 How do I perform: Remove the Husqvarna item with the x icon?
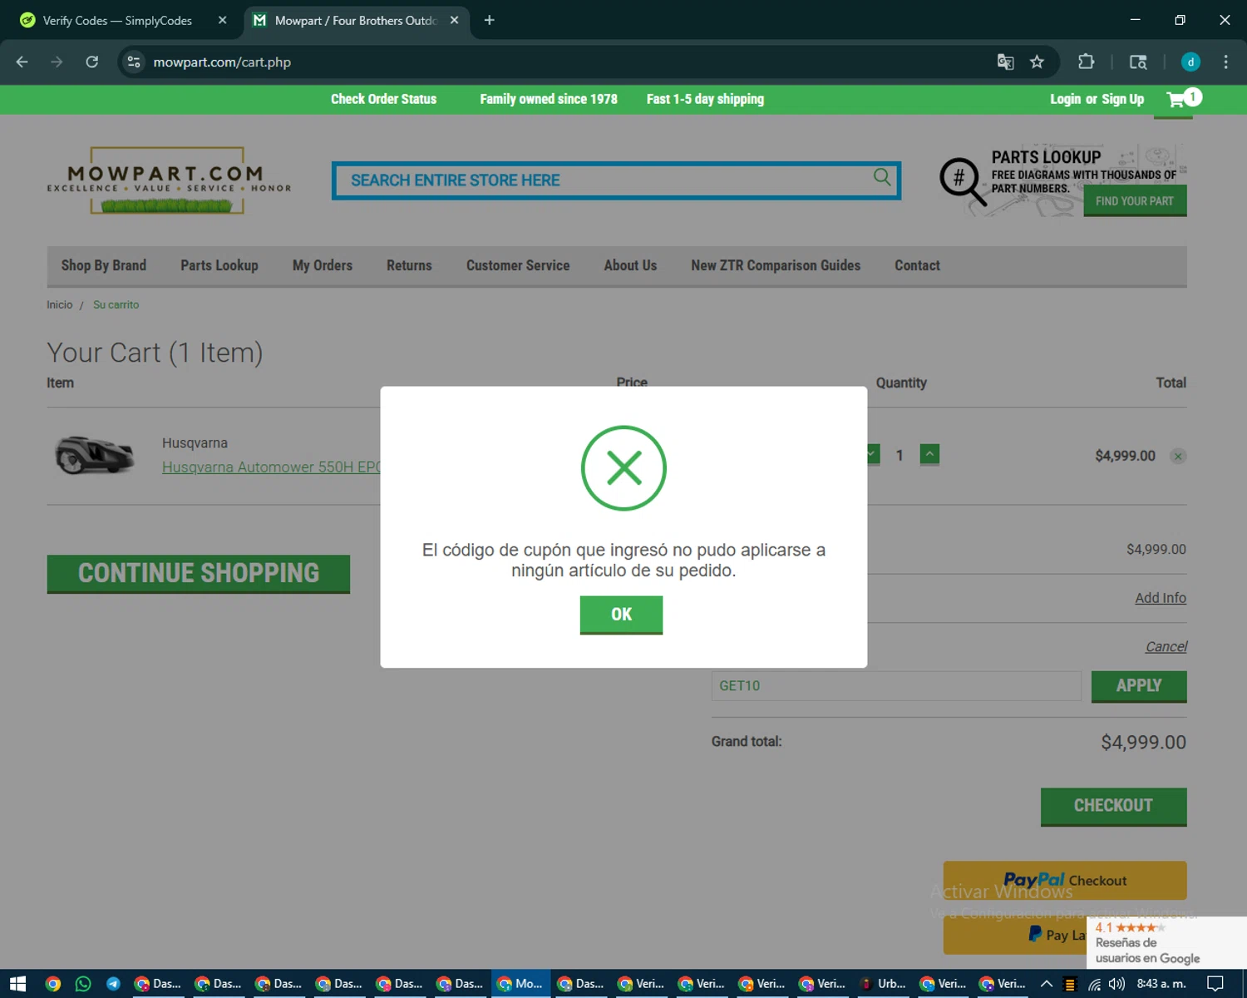coord(1178,456)
